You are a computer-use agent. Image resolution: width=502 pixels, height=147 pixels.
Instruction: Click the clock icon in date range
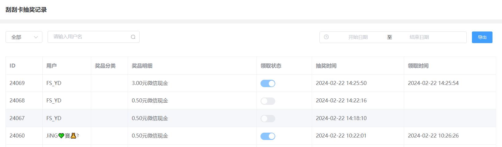tap(326, 37)
